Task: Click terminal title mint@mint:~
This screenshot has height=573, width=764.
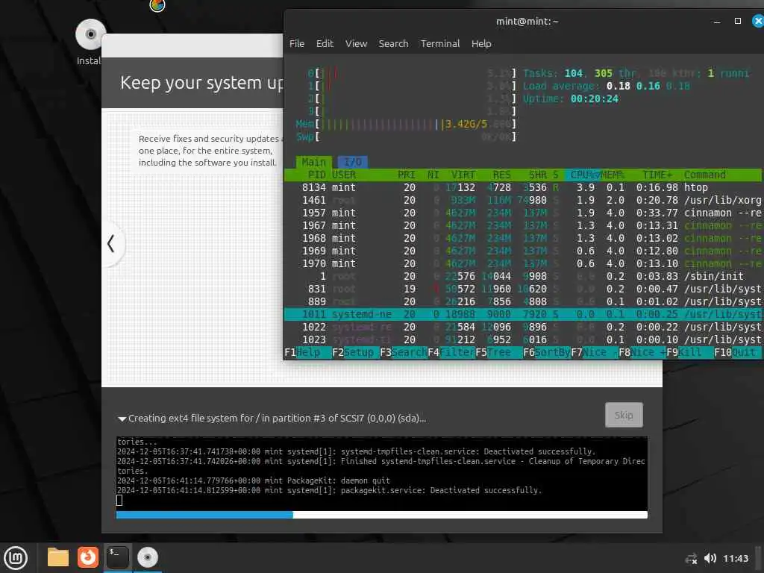Action: tap(527, 22)
